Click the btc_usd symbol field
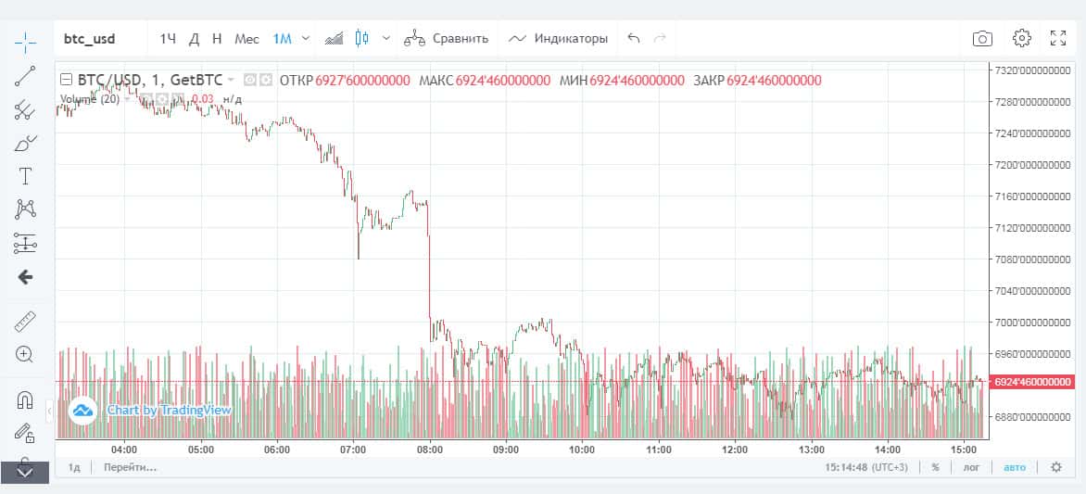 (x=90, y=39)
